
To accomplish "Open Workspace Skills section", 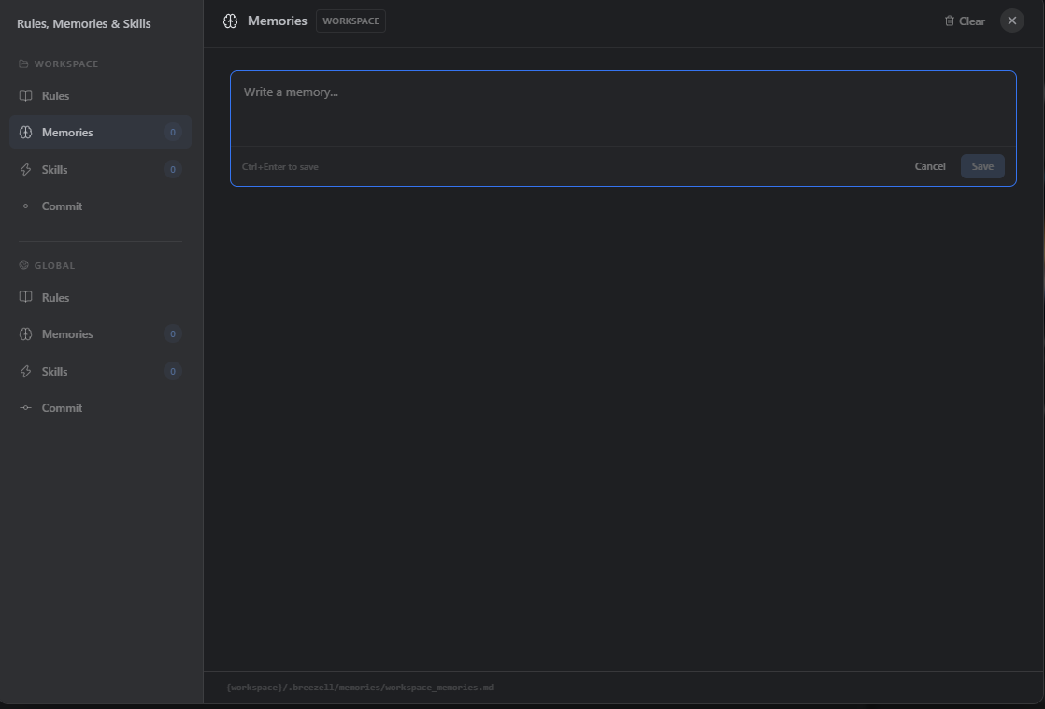I will (101, 170).
